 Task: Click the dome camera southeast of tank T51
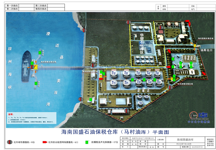click(x=170, y=87)
